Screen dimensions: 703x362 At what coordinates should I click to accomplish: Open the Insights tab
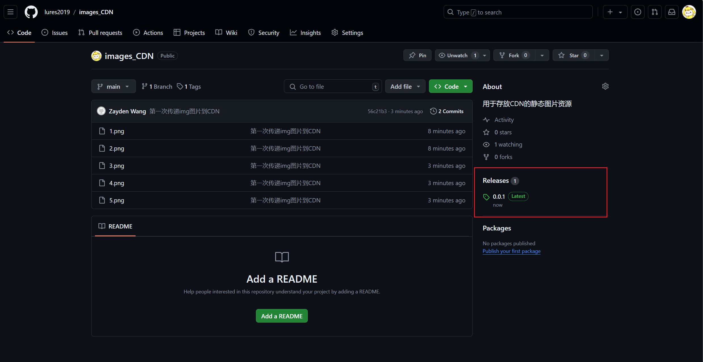[x=305, y=33]
